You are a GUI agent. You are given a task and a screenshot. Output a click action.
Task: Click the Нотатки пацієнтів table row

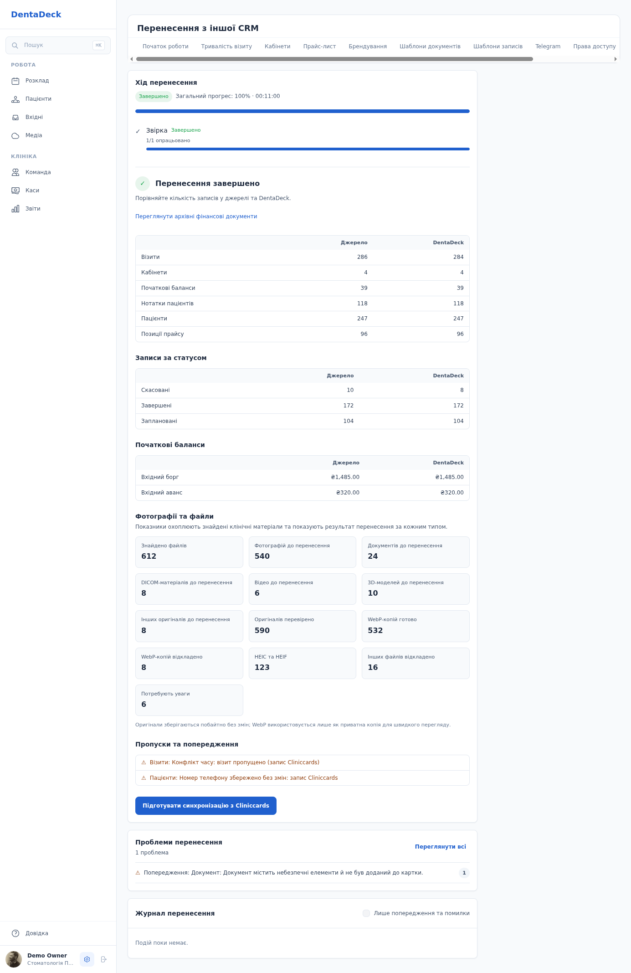click(303, 304)
